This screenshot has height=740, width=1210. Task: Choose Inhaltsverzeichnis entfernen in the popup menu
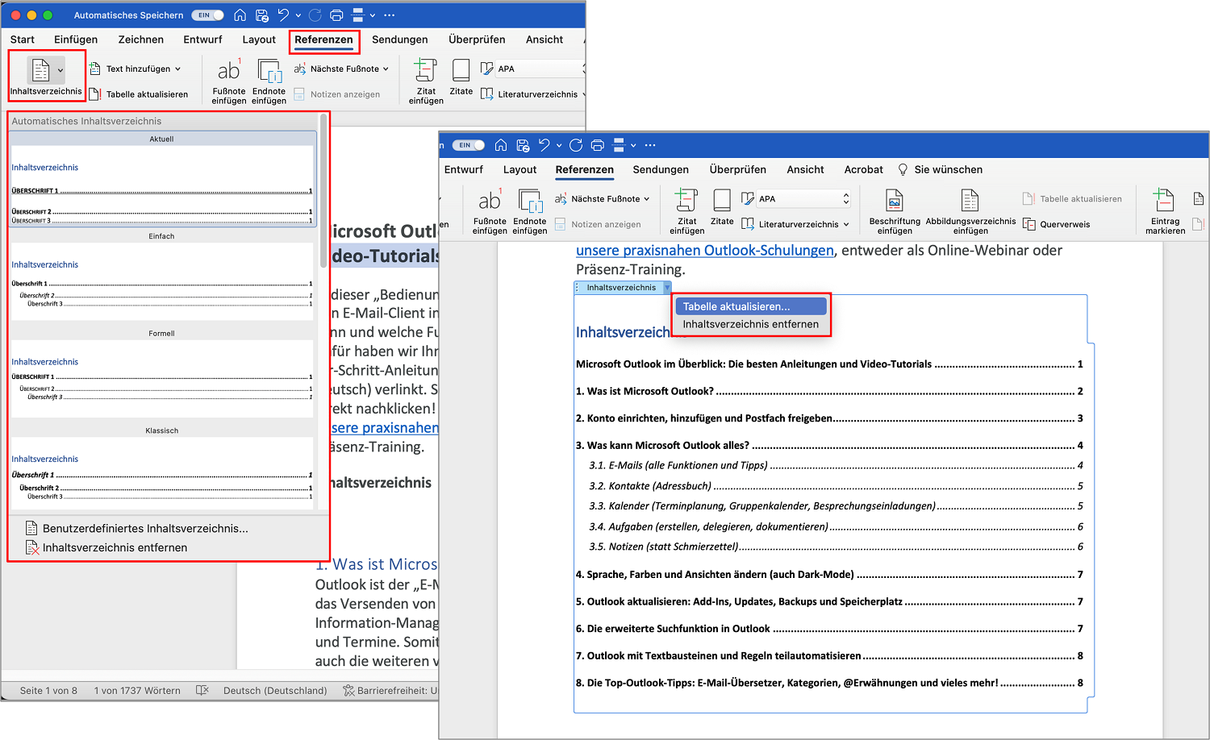pyautogui.click(x=751, y=324)
